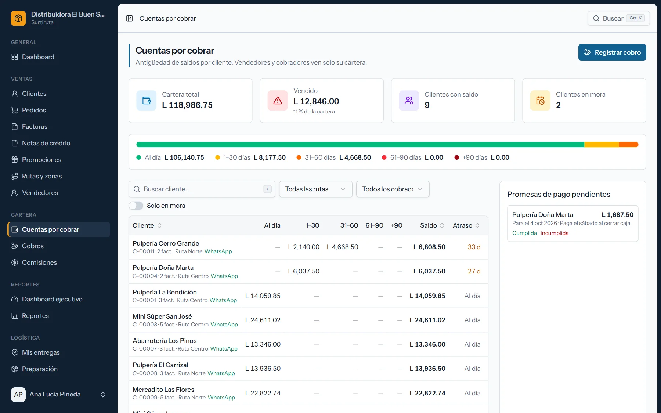Click the orange 31–60 días legend dot
The width and height of the screenshot is (661, 413).
tap(299, 157)
